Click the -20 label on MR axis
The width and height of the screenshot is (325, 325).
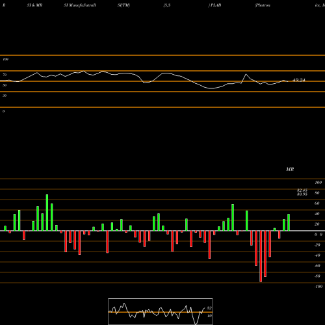point(317,245)
